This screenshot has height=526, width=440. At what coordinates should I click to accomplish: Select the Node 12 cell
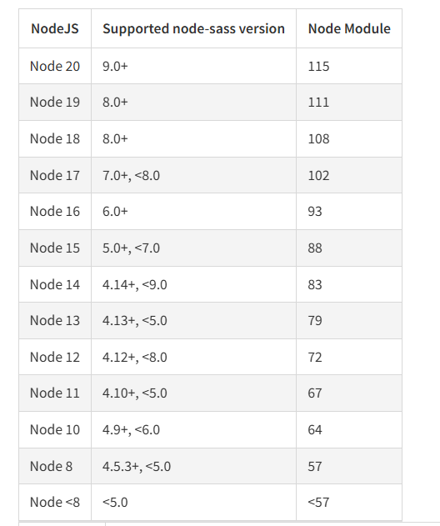click(55, 357)
